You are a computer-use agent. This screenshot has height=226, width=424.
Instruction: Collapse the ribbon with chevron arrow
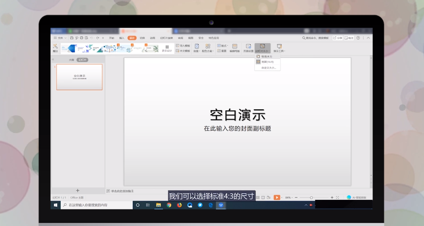click(x=368, y=38)
